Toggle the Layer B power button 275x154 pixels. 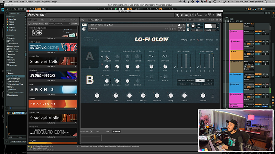pyautogui.click(x=101, y=51)
